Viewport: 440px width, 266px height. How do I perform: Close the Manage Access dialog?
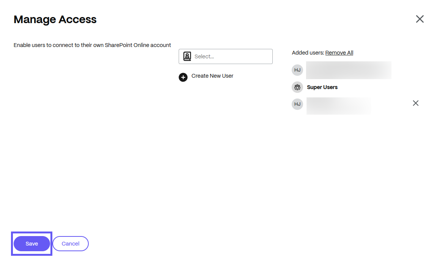point(420,19)
